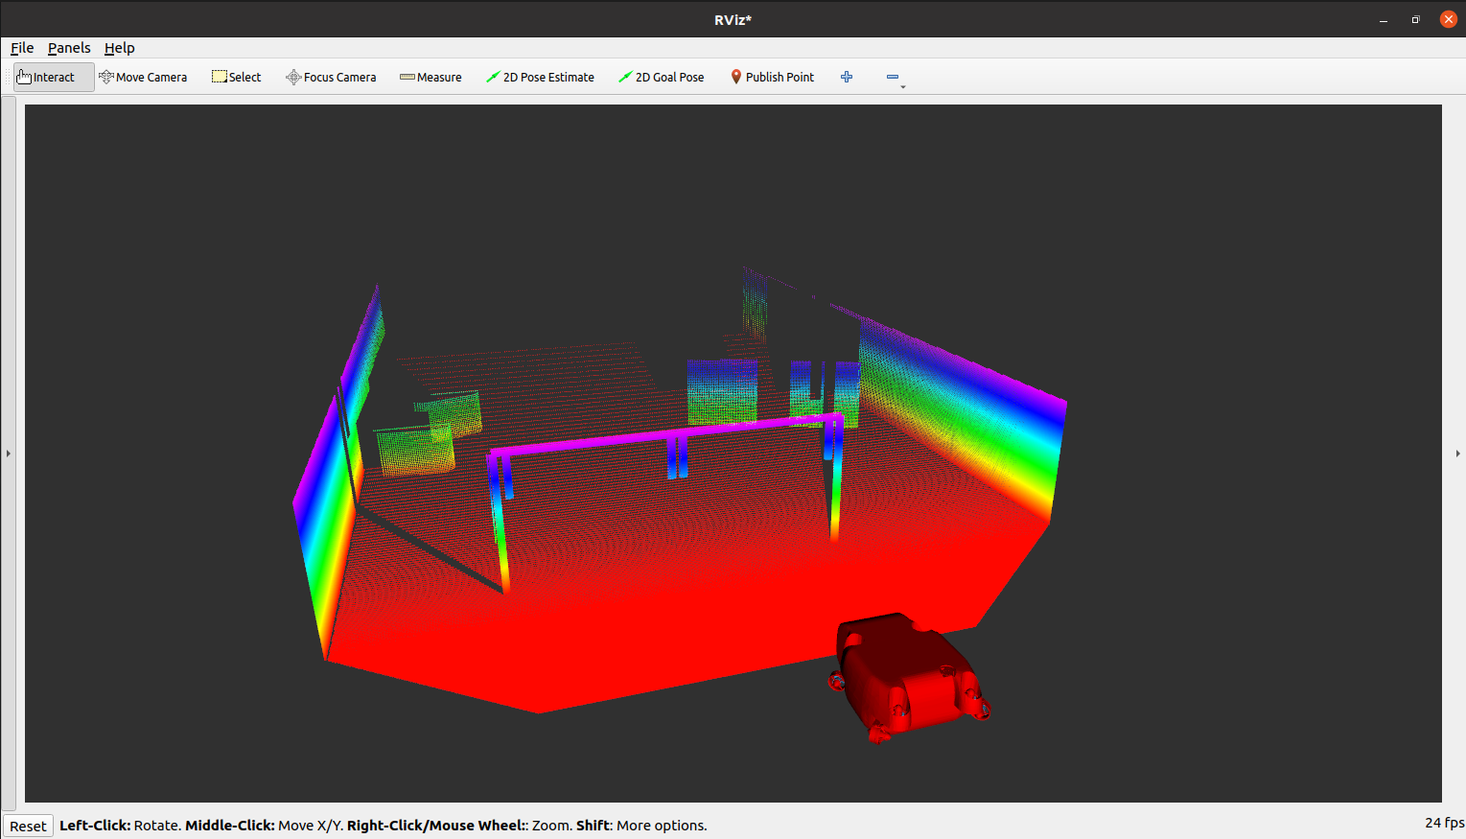This screenshot has height=839, width=1466.
Task: Maximize the RViz window
Action: [1415, 19]
